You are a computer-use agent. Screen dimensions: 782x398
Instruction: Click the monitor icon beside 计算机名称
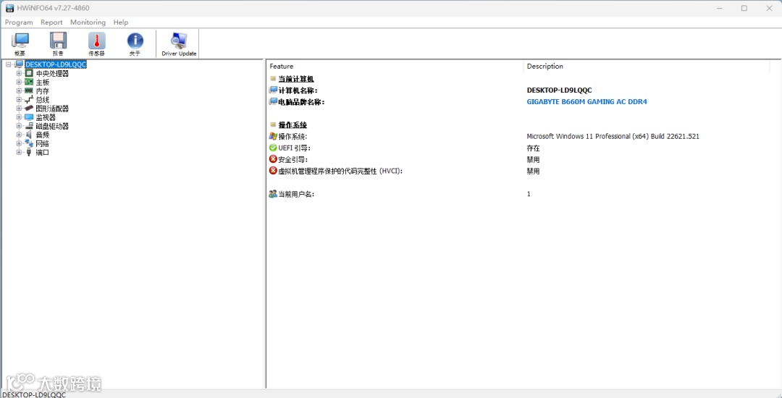point(273,90)
